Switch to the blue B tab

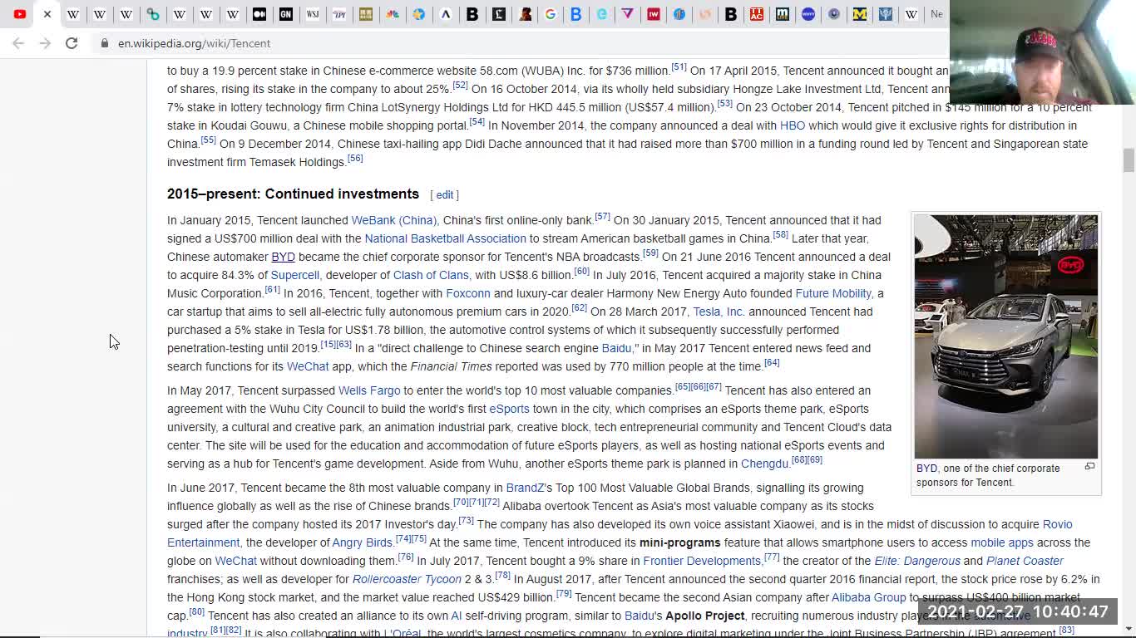click(575, 14)
